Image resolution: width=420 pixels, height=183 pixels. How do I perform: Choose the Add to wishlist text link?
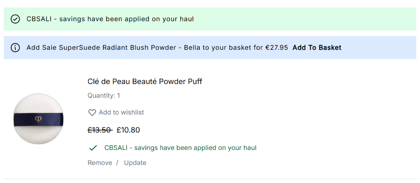[121, 112]
